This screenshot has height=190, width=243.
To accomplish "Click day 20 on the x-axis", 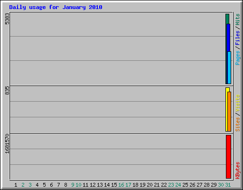I will click(150, 185).
